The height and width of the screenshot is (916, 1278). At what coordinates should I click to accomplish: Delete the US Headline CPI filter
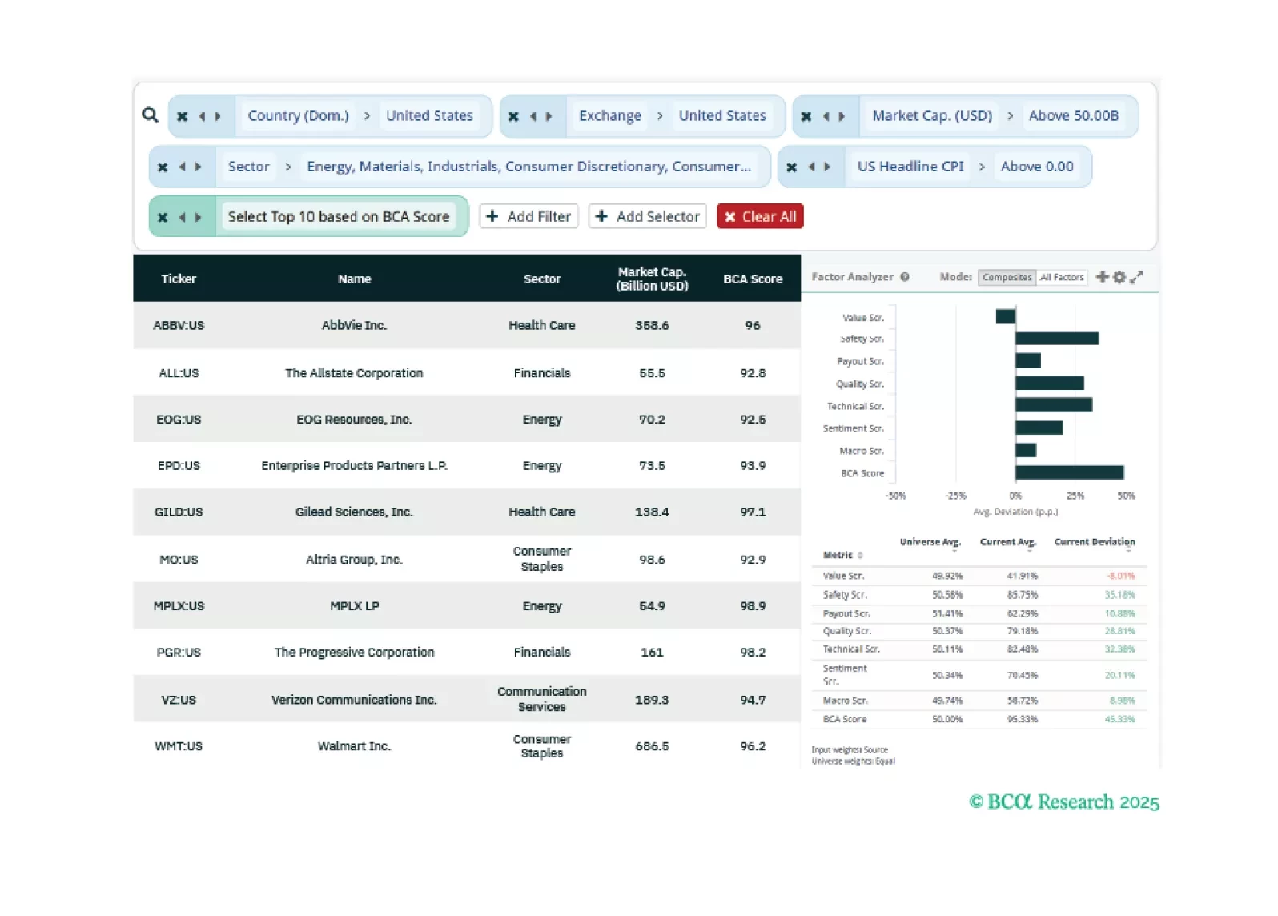(791, 167)
